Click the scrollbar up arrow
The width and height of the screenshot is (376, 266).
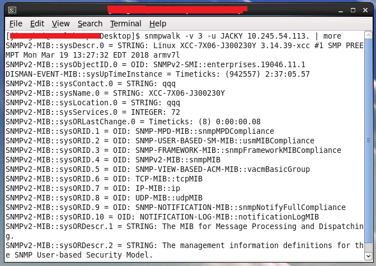coord(368,35)
